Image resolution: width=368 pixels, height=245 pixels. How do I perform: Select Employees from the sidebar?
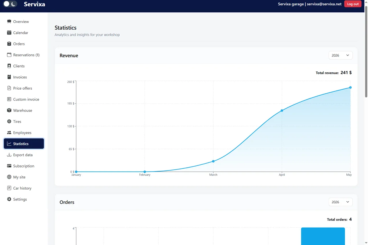24,133
